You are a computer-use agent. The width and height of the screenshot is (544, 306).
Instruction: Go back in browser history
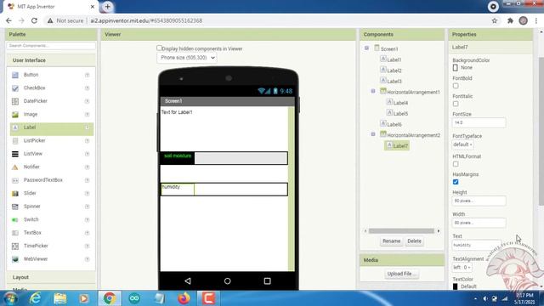(8, 20)
